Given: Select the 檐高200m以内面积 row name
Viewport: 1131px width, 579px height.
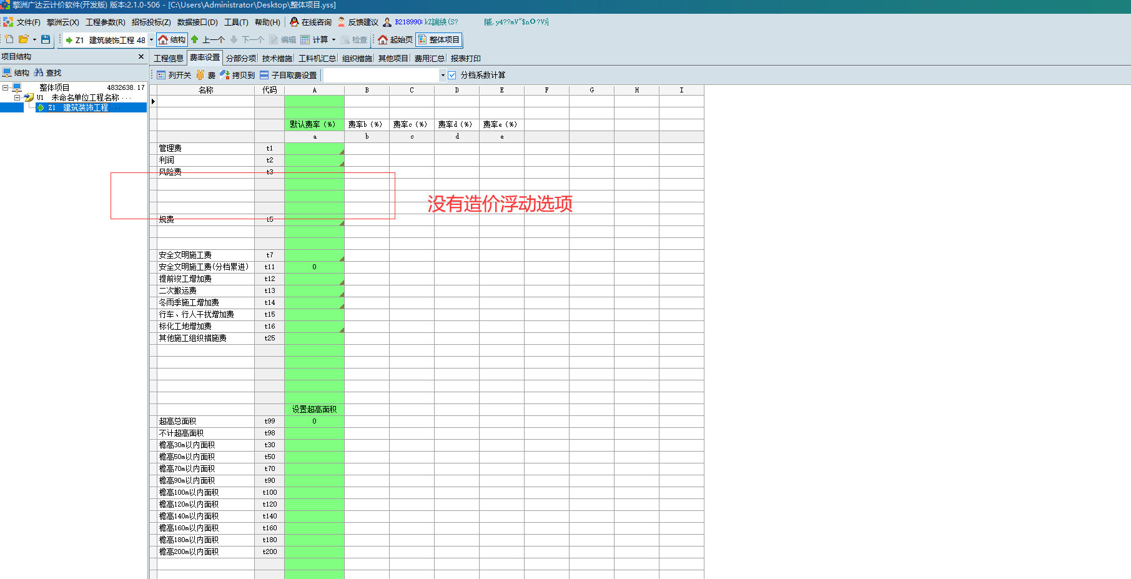Looking at the screenshot, I should 205,552.
